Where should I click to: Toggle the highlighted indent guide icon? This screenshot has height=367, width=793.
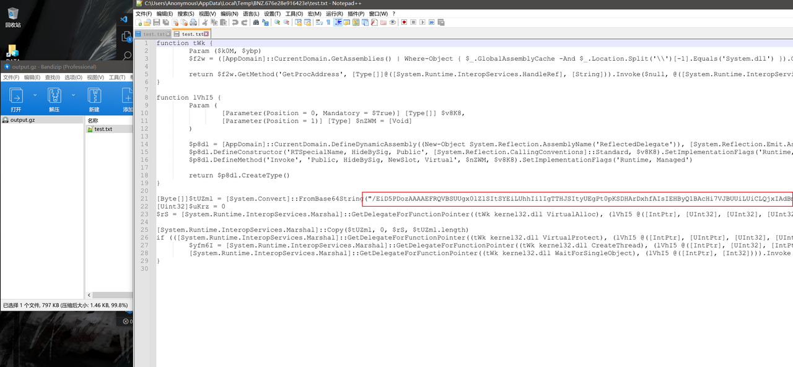coord(338,22)
